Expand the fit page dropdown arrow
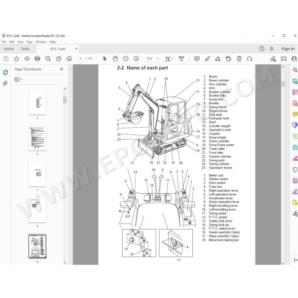This screenshot has width=298, height=298. [172, 59]
